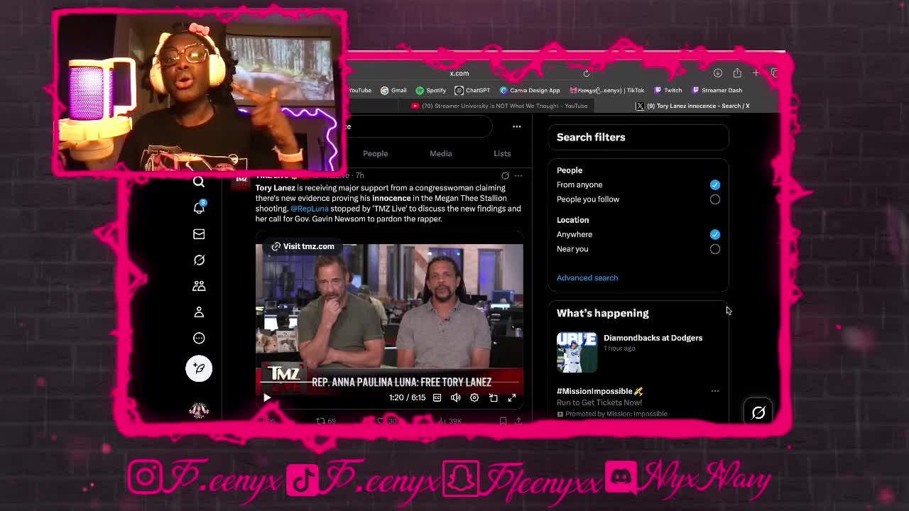This screenshot has width=909, height=511.
Task: Open search options three-dot menu beside search box
Action: click(x=516, y=126)
